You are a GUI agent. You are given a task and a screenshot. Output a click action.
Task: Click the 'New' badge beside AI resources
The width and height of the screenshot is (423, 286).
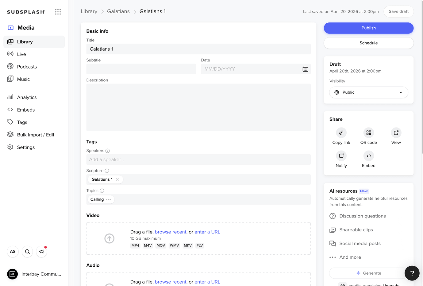[364, 191]
